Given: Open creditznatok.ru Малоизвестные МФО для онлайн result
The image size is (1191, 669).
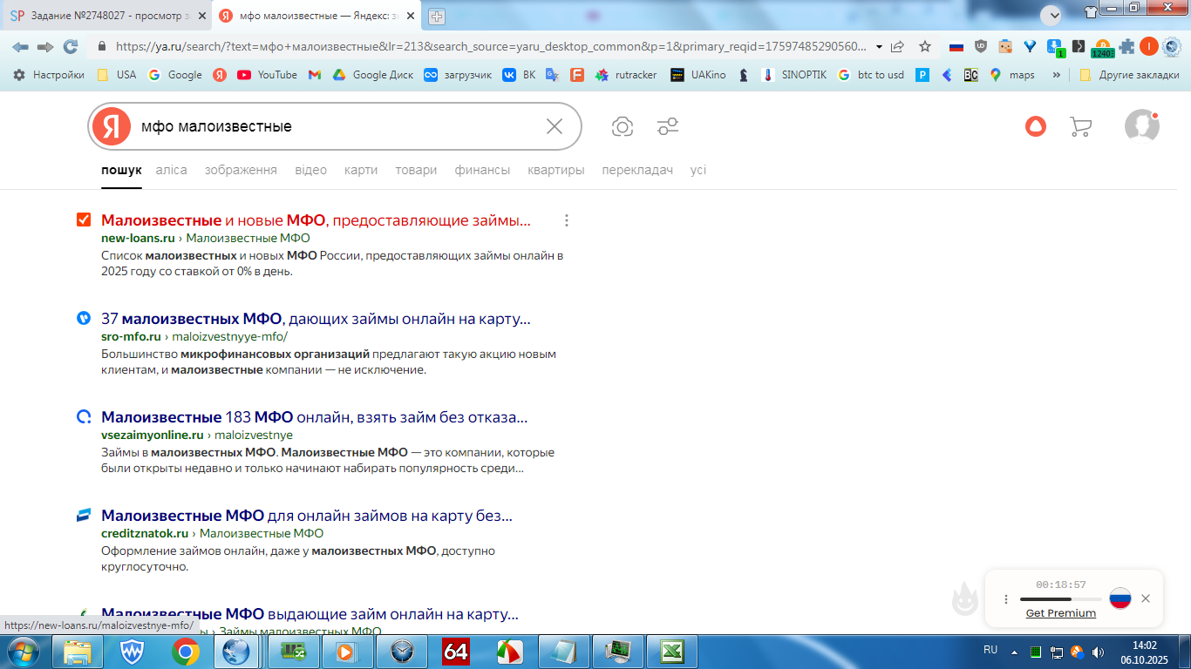Looking at the screenshot, I should tap(307, 516).
